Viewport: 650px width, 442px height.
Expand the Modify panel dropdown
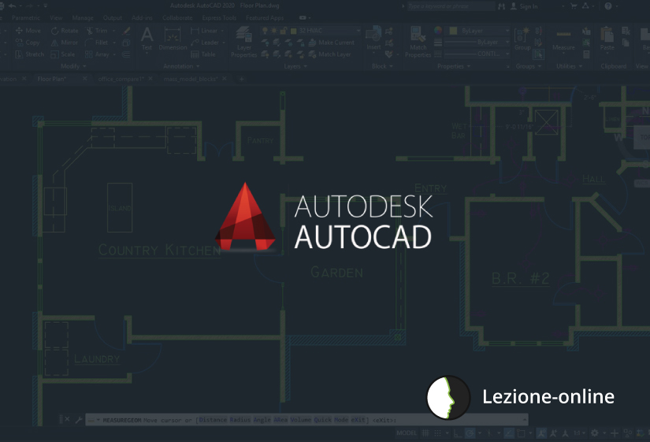click(x=74, y=66)
